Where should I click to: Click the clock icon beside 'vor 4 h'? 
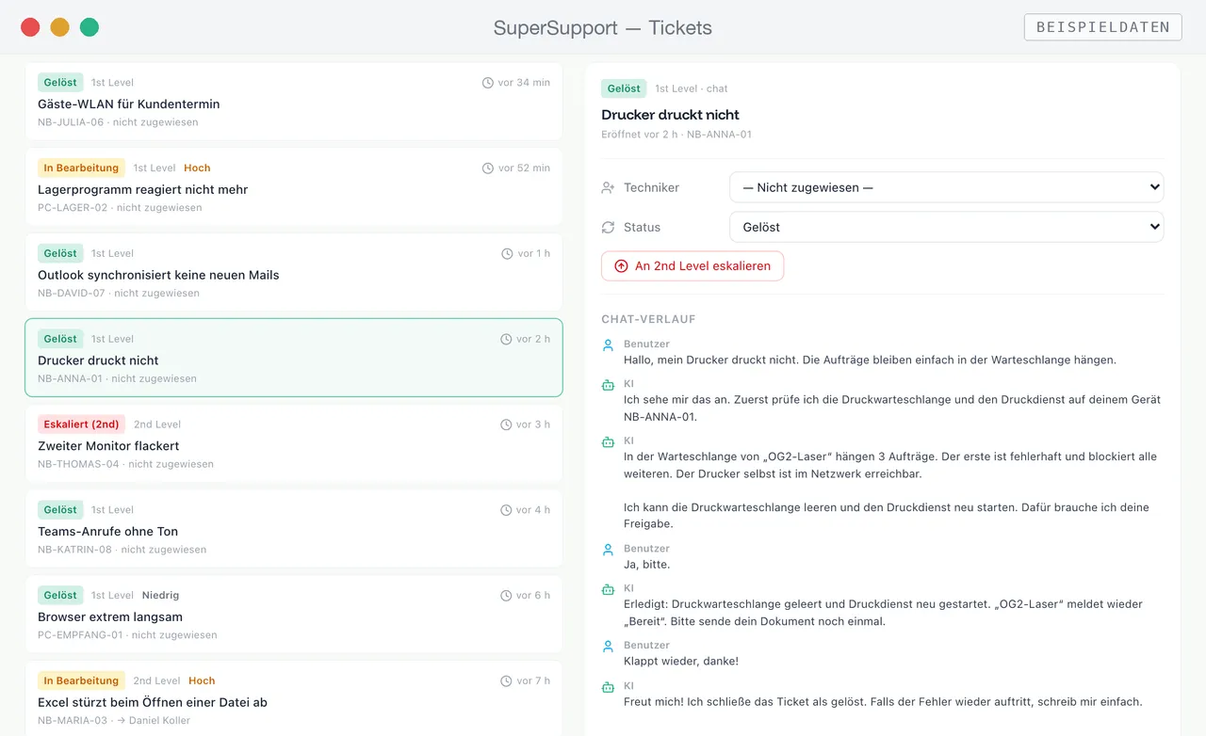[x=506, y=511]
